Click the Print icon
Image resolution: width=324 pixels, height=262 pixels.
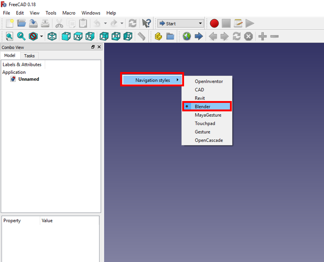45,24
